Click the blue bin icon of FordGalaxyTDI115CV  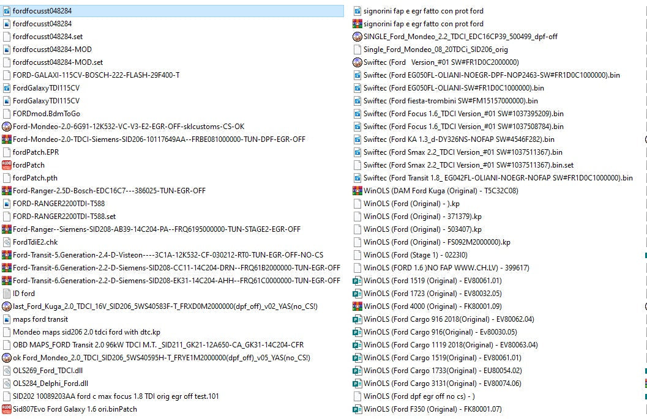[x=7, y=88]
